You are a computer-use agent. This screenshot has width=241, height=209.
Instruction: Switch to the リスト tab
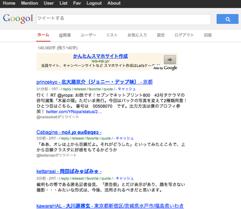[x=112, y=35]
